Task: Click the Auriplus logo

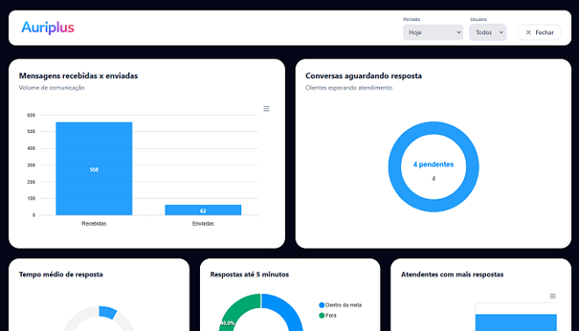Action: click(x=47, y=28)
